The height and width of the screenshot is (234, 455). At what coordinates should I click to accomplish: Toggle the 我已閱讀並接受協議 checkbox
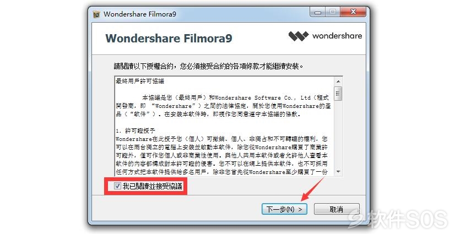[x=117, y=186]
